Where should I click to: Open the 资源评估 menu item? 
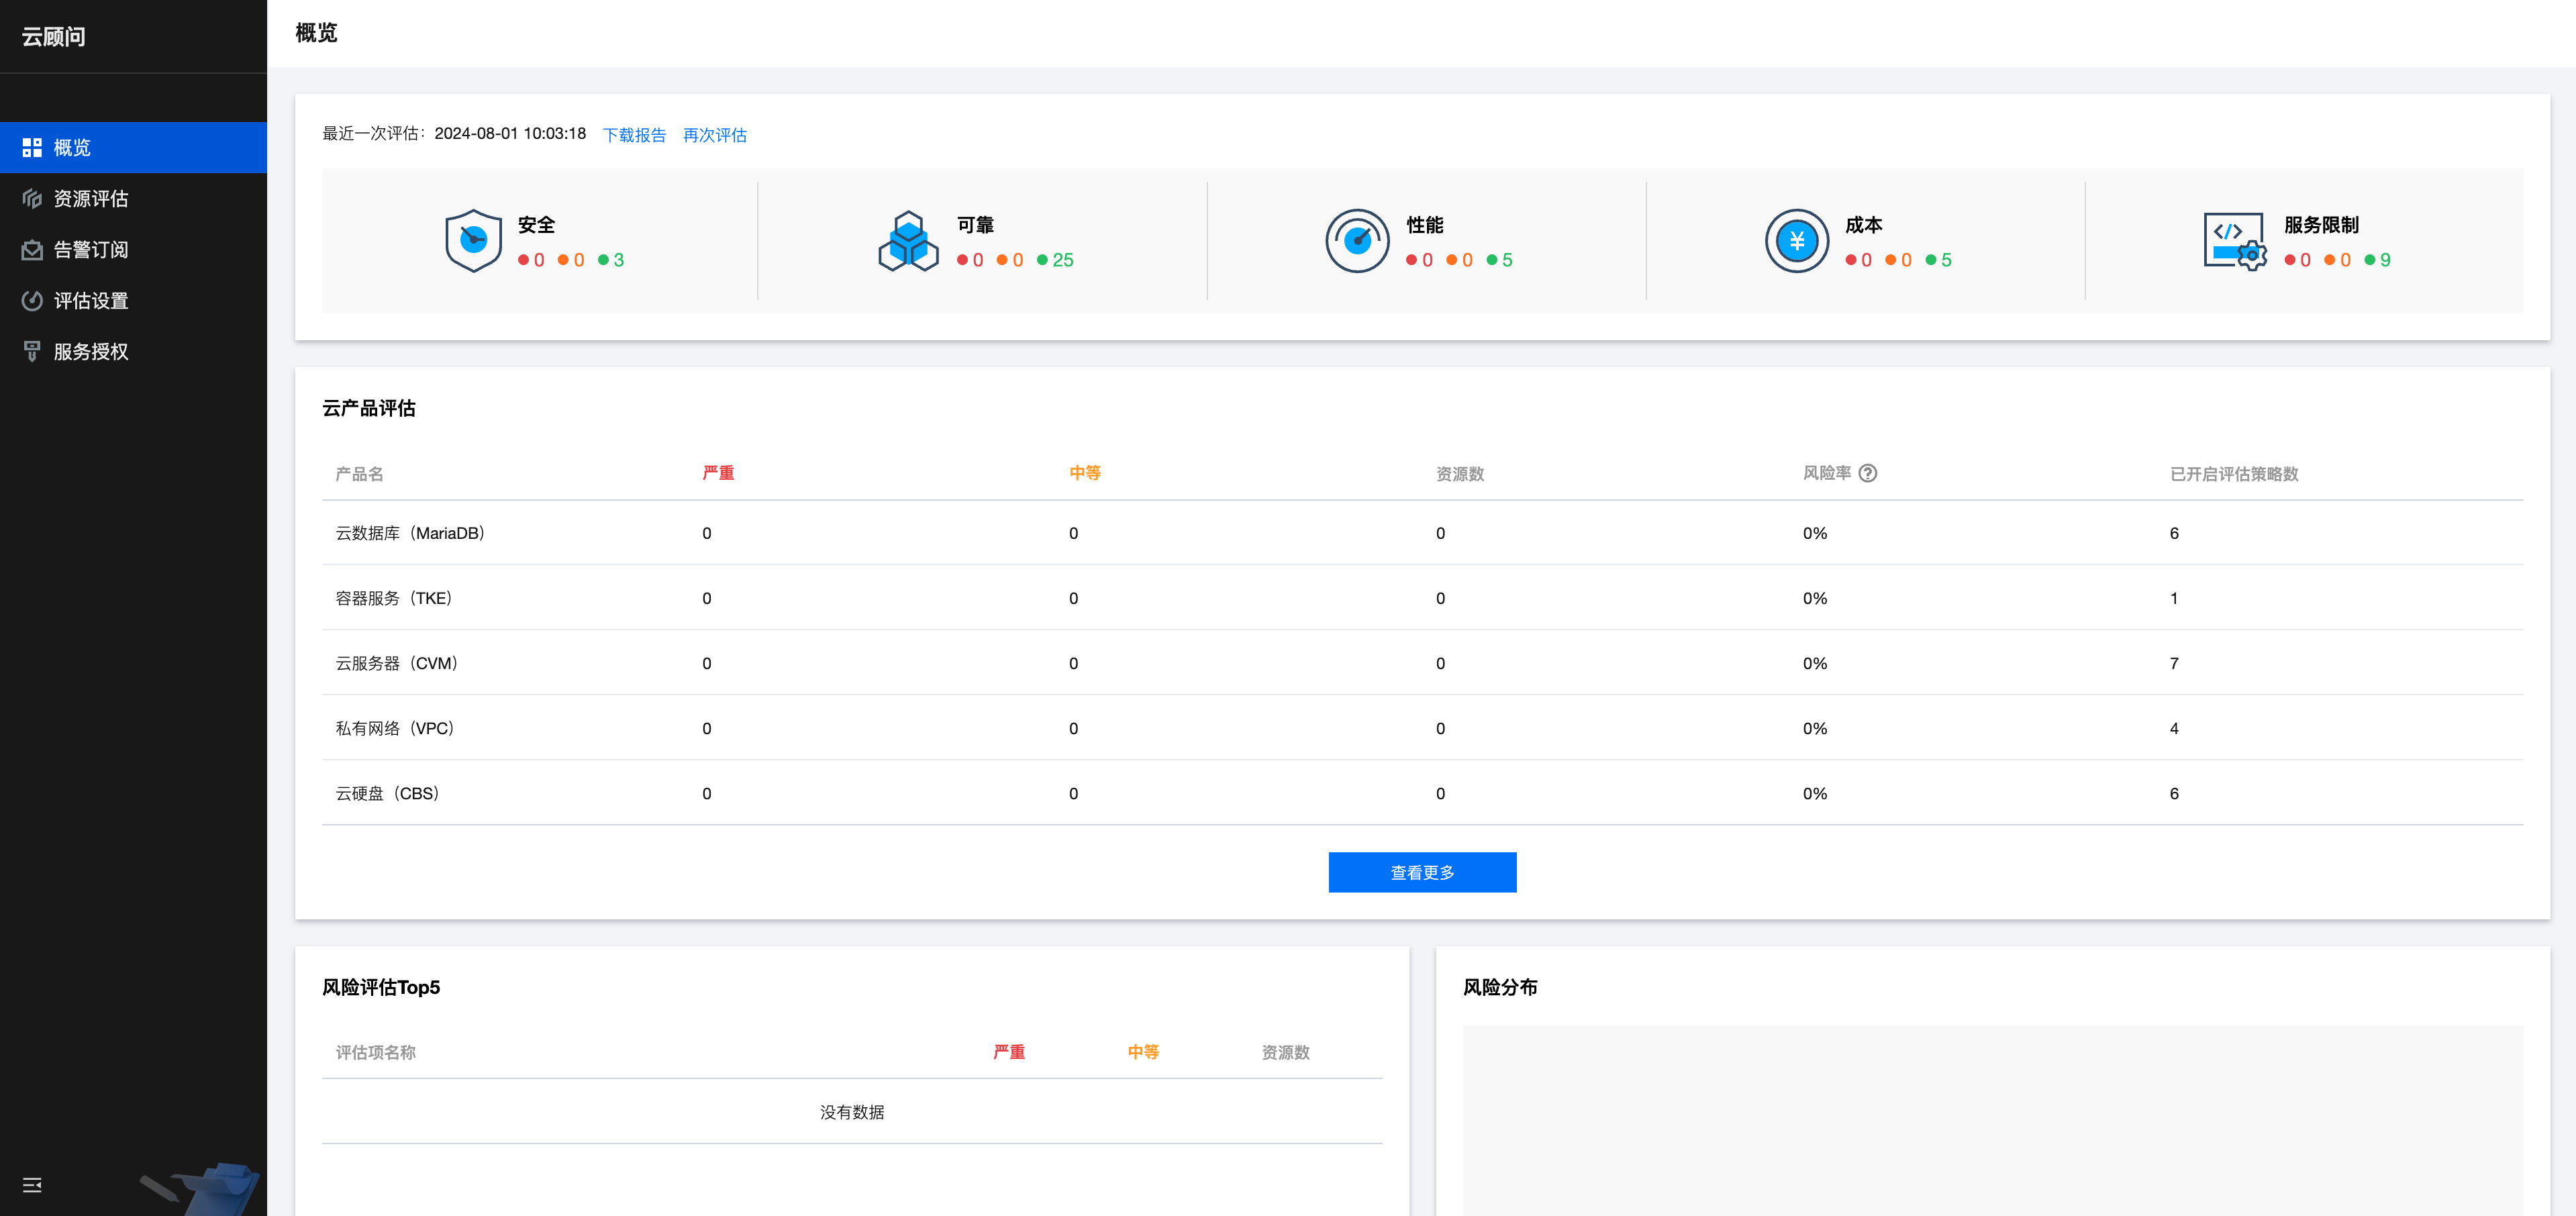[91, 199]
